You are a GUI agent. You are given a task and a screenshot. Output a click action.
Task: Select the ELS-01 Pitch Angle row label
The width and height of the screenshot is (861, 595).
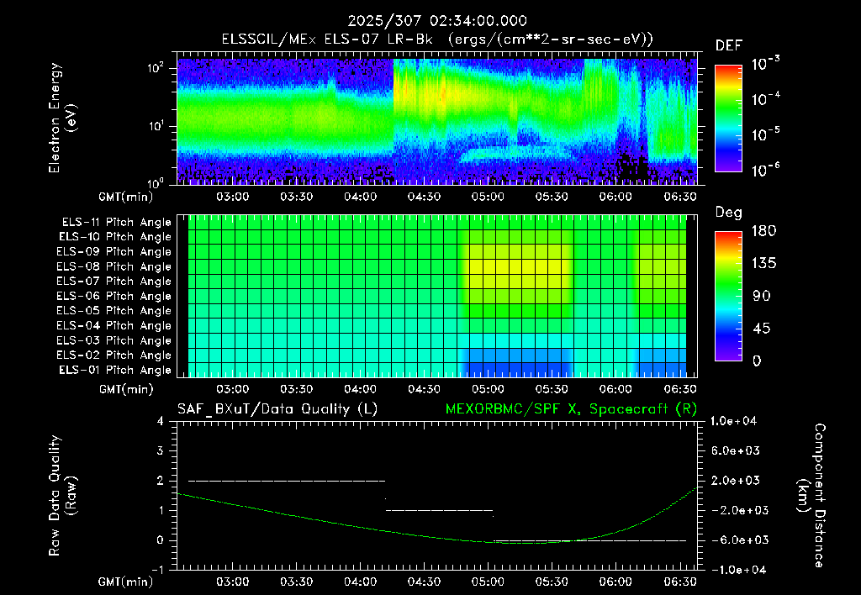point(115,370)
